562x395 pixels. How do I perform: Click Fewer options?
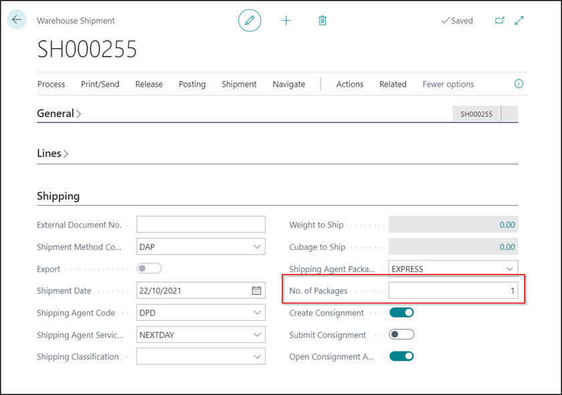point(448,84)
